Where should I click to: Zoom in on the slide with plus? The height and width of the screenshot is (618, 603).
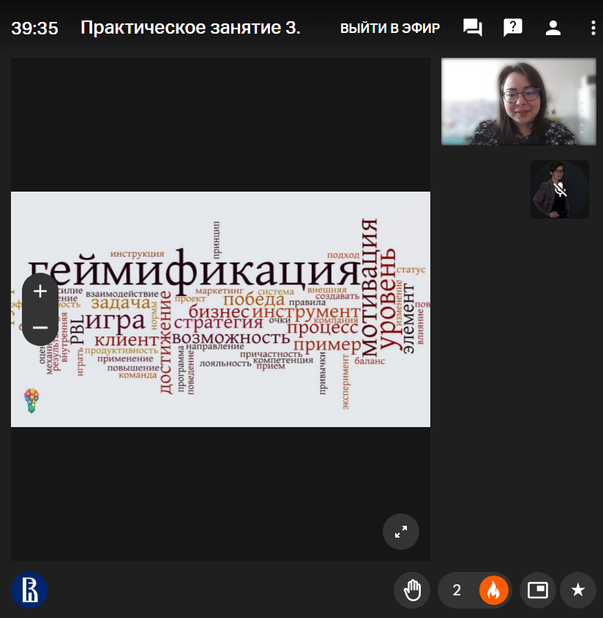(40, 291)
